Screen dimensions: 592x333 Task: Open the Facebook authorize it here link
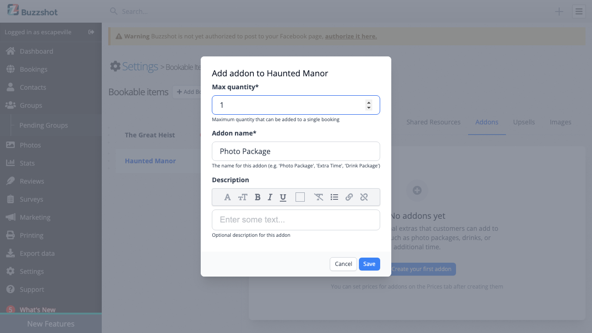pyautogui.click(x=351, y=36)
